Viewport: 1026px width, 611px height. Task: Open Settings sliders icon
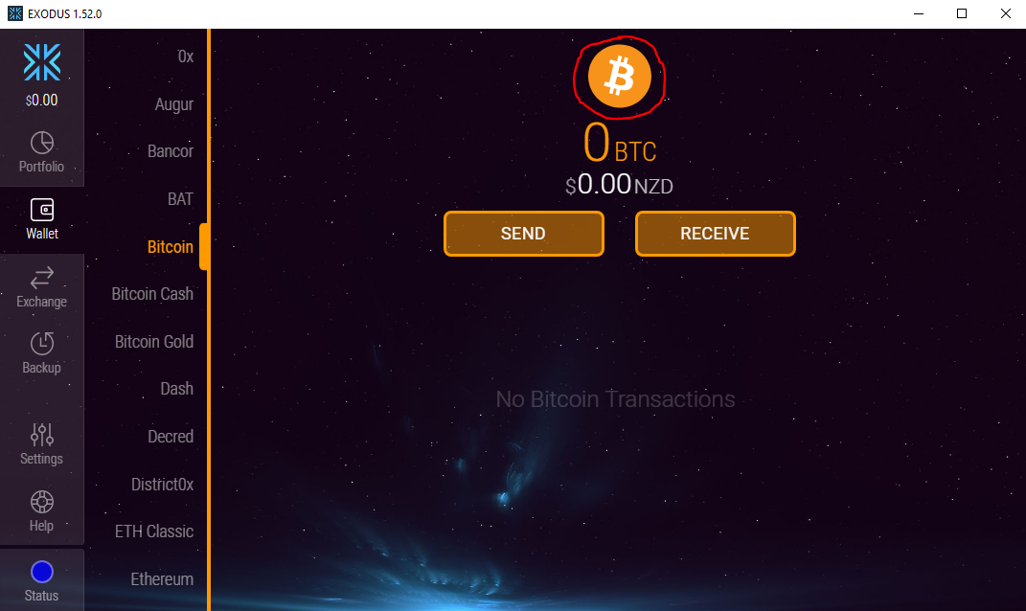point(42,435)
